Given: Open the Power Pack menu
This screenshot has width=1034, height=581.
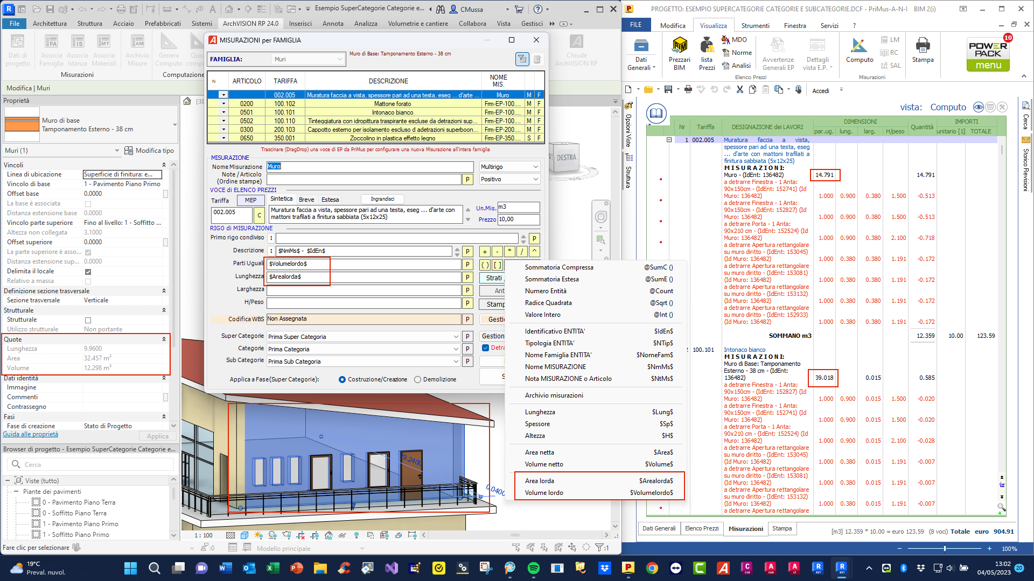Looking at the screenshot, I should click(x=988, y=54).
